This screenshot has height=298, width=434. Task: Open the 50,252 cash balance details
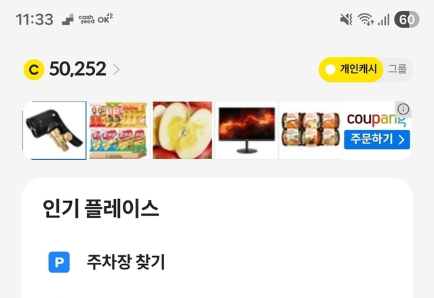(x=77, y=69)
